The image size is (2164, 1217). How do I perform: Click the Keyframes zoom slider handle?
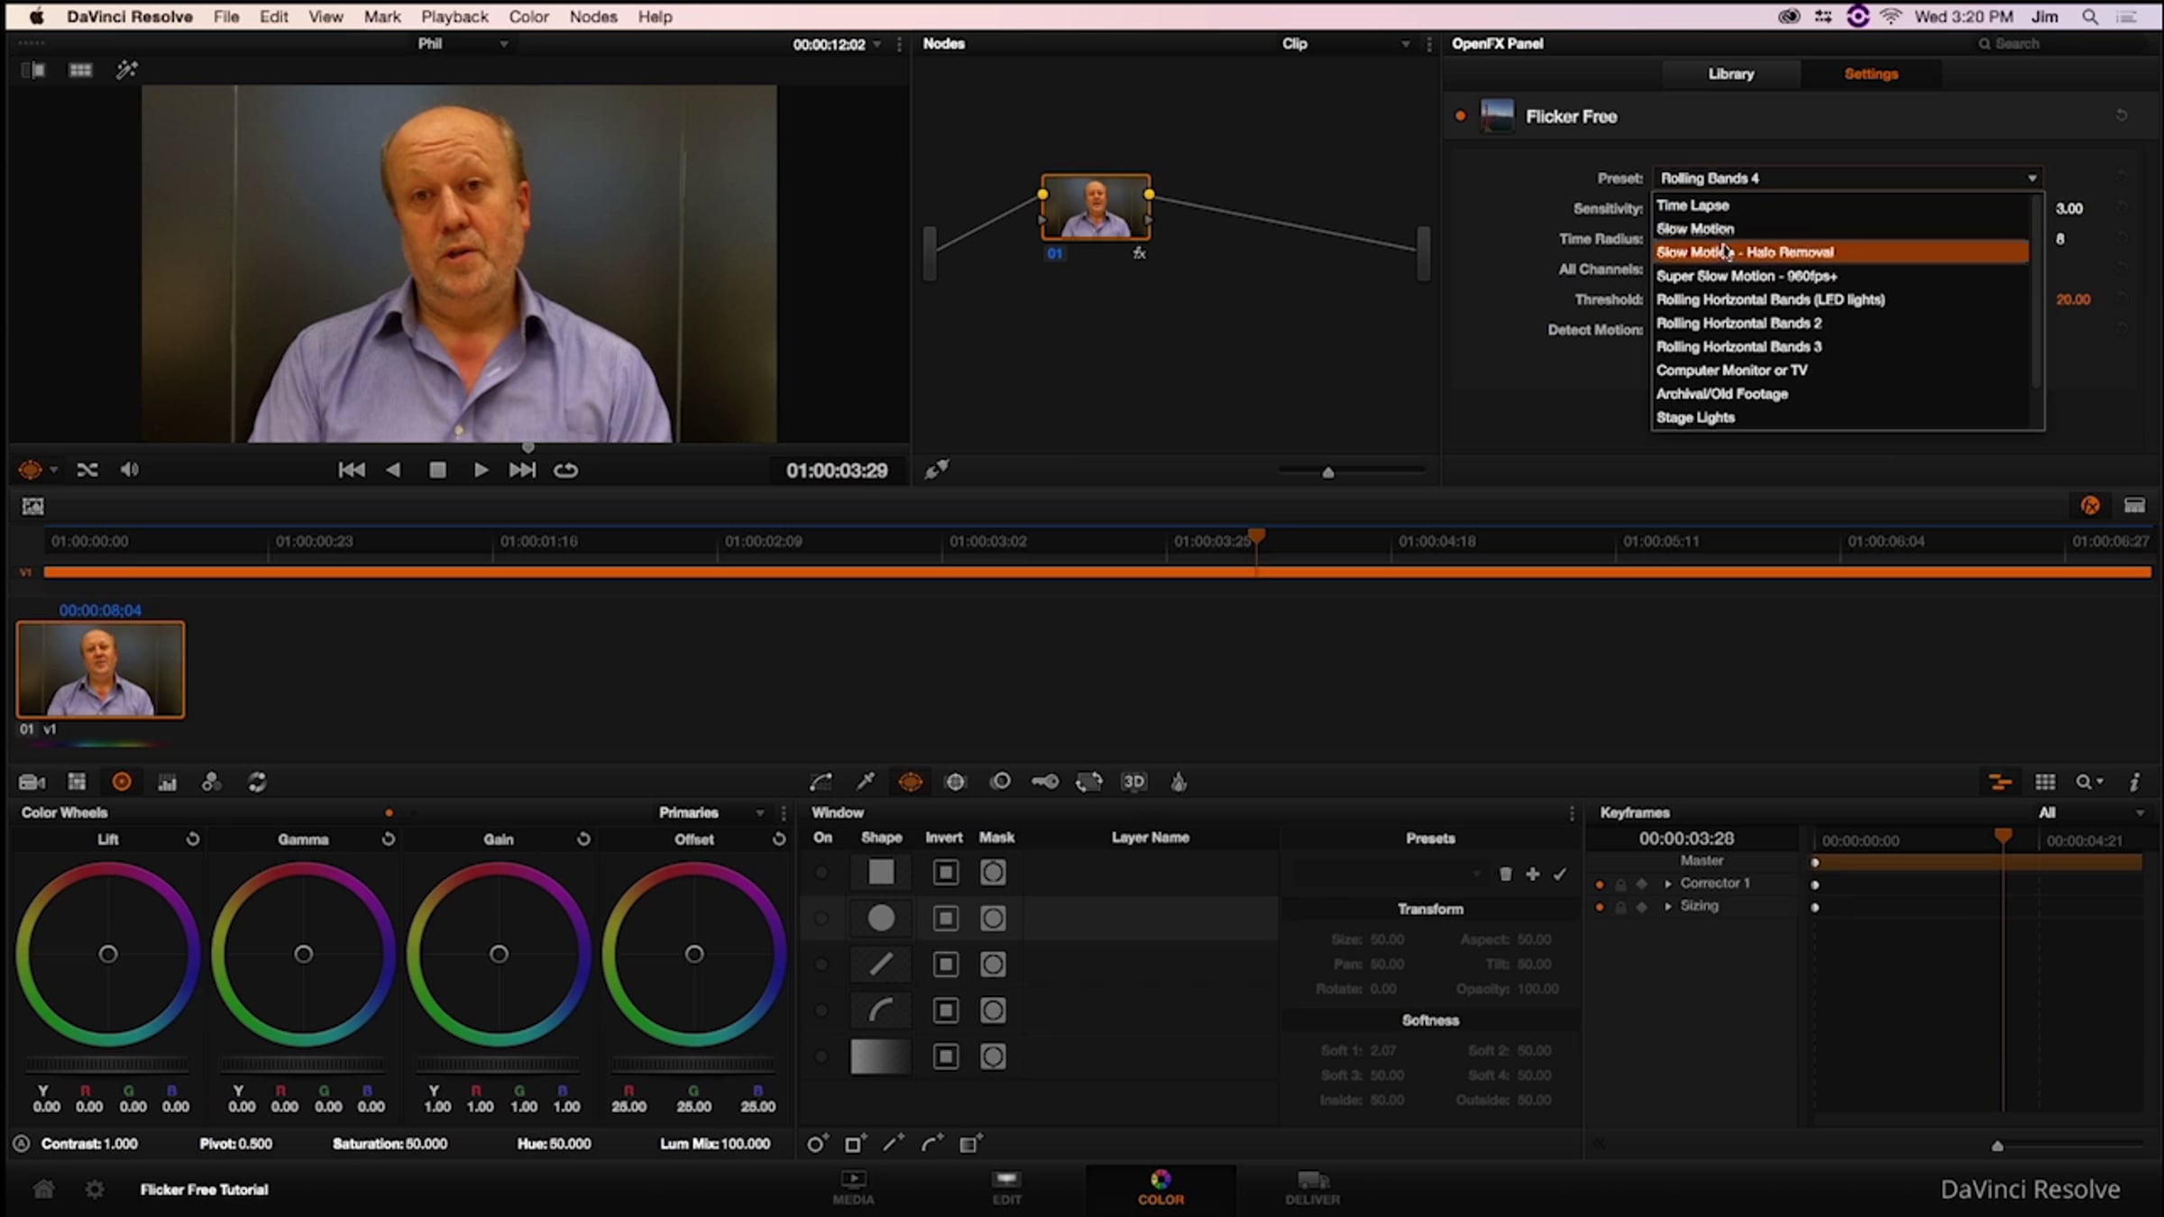(x=1997, y=1146)
